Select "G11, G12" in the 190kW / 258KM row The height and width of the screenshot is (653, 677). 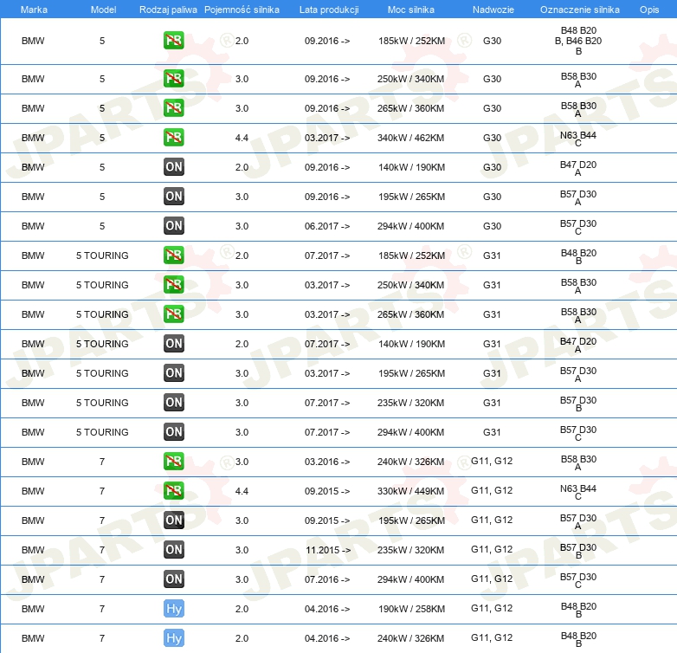pos(492,608)
